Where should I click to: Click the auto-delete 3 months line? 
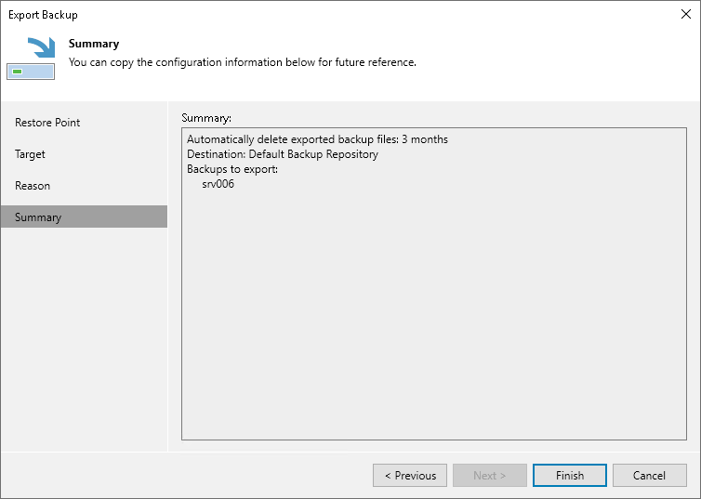pos(317,139)
